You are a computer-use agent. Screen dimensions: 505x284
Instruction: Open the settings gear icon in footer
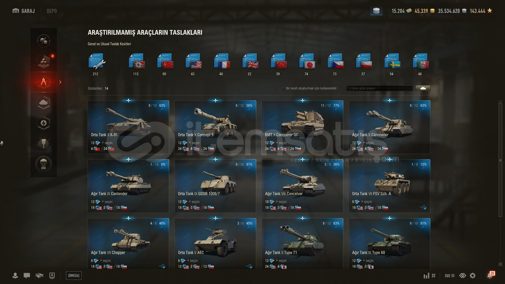click(x=473, y=275)
